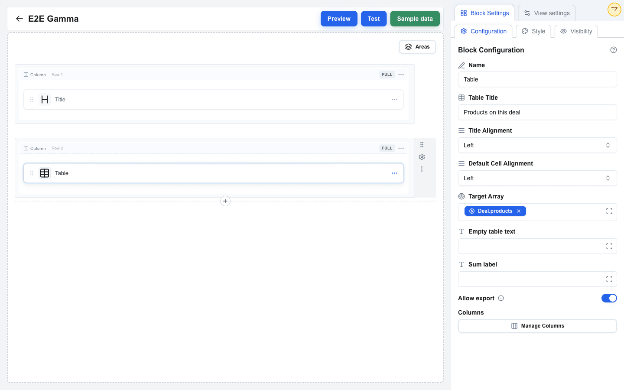The height and width of the screenshot is (390, 624).
Task: Click the back arrow next to E2E Gamma
Action: pos(19,19)
